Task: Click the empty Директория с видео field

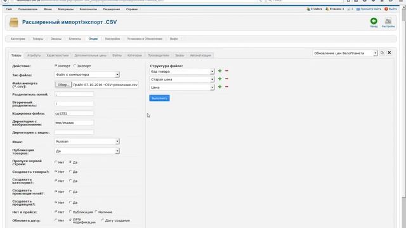Action: 74,132
